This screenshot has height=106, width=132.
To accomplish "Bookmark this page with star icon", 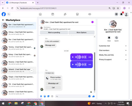I will coord(118,8).
